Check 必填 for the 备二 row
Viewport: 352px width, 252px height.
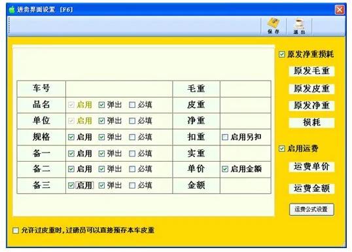(x=132, y=169)
